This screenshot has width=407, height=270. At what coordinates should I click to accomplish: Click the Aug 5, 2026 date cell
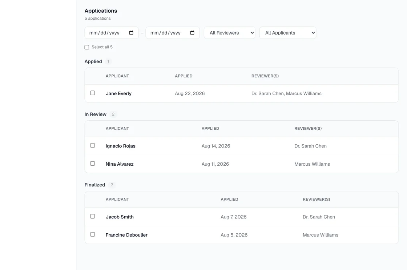234,235
